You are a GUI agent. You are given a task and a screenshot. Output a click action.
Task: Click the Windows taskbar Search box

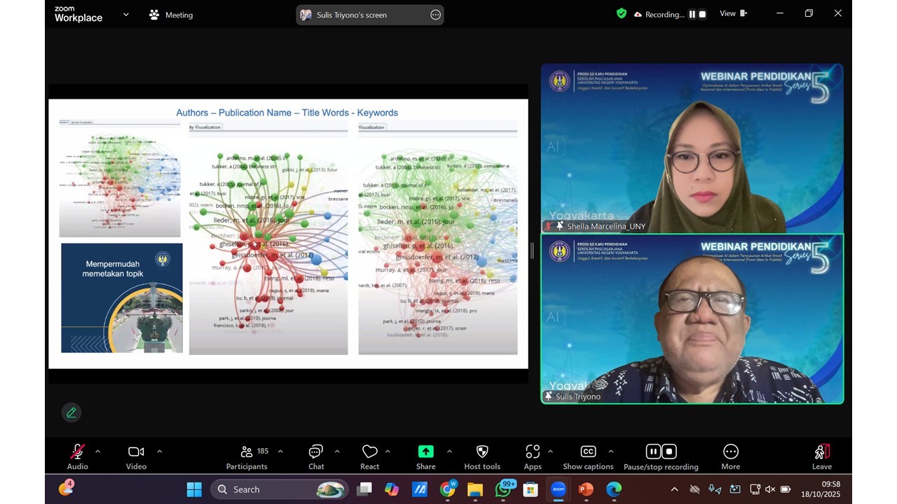click(279, 489)
